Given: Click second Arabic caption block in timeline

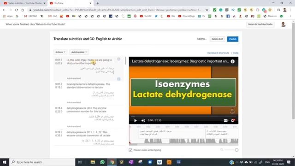Looking at the screenshot, I should point(222,133).
